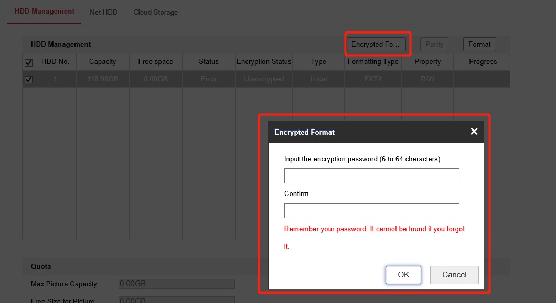The image size is (556, 303).
Task: Click the Error status cell of HDD 1
Action: (x=208, y=79)
